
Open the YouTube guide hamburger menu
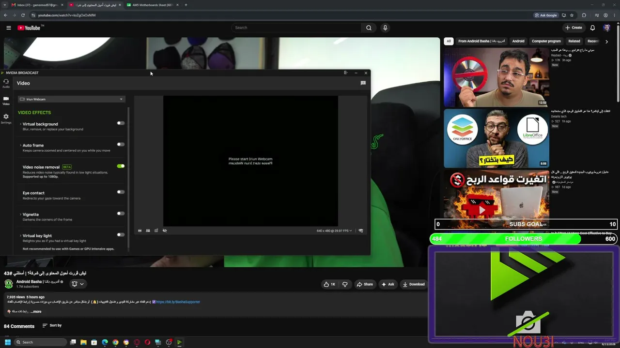8,28
